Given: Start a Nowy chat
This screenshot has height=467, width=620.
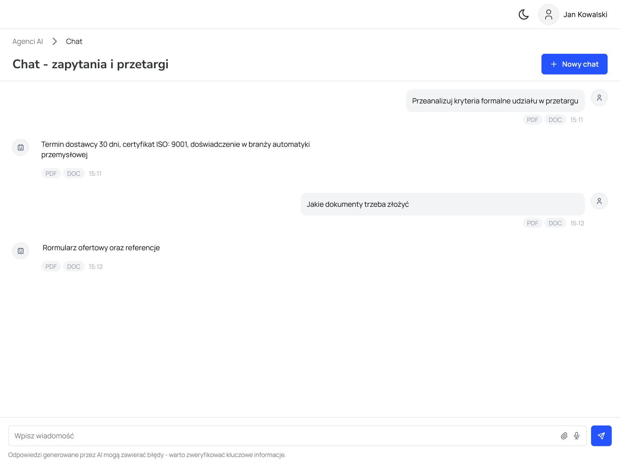Looking at the screenshot, I should (x=574, y=64).
